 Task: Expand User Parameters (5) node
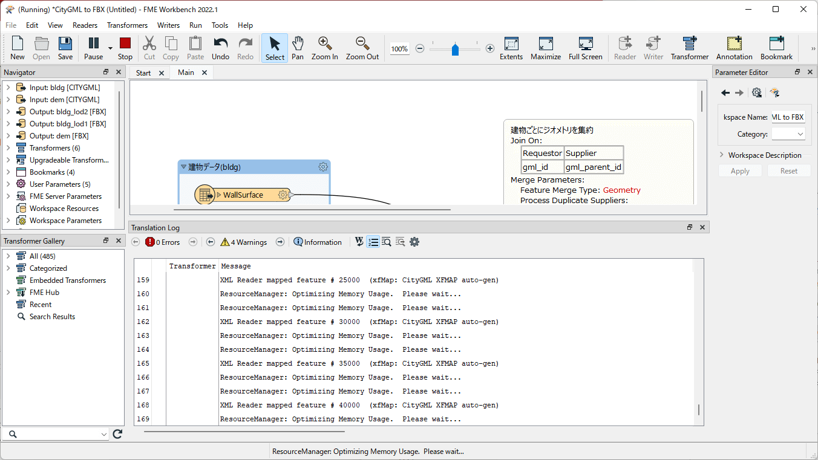pos(8,184)
